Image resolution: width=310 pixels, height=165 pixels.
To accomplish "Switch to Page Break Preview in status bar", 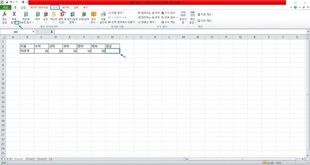I will click(272, 163).
